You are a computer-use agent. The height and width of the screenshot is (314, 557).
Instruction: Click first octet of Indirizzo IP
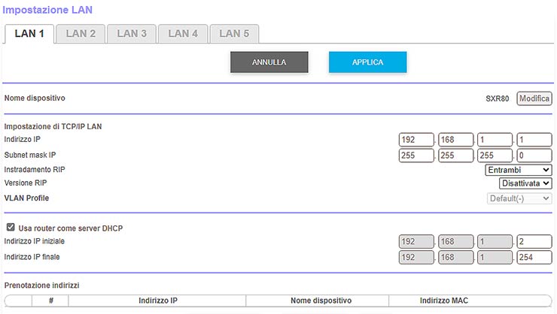[x=417, y=140]
